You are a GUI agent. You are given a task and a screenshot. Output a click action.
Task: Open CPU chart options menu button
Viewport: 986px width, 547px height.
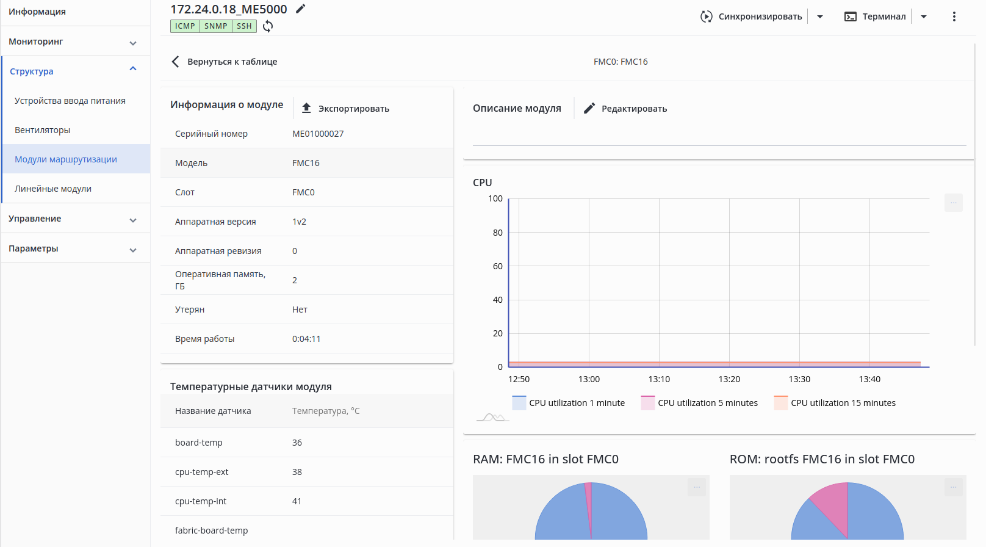tap(953, 203)
